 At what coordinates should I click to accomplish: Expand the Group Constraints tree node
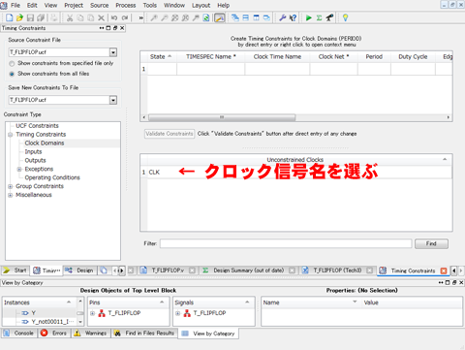(x=11, y=186)
